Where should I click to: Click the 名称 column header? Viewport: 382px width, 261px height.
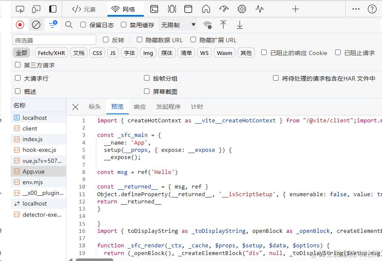click(38, 105)
